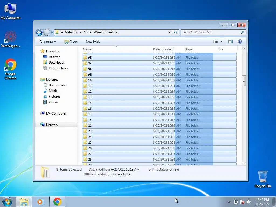Click Open in the command bar

(71, 42)
